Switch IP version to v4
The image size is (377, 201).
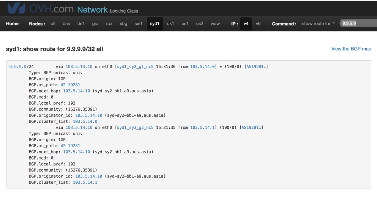246,24
